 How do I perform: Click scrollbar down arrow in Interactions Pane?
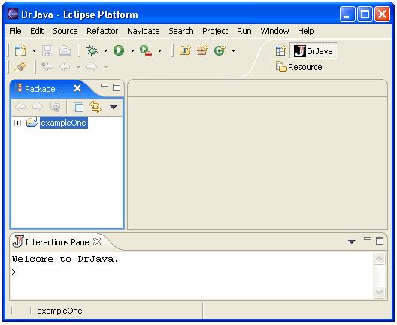tap(379, 293)
